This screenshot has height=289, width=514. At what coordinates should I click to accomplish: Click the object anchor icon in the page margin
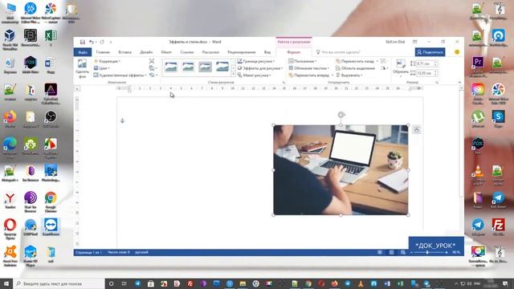[x=122, y=121]
